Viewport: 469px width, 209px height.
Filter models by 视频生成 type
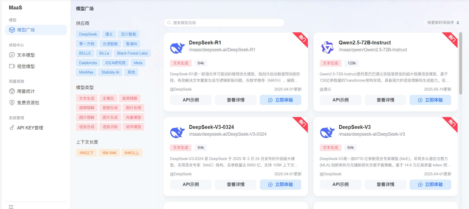coord(110,108)
